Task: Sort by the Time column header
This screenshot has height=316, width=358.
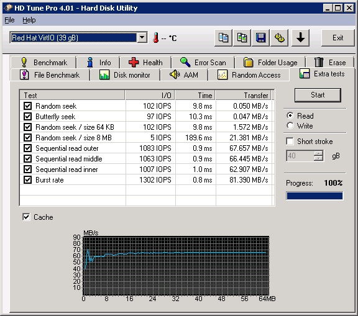Action: [x=195, y=95]
